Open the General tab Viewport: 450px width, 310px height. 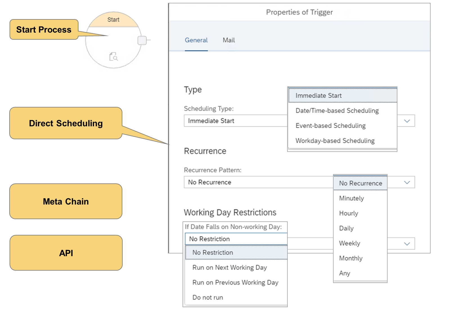(196, 40)
